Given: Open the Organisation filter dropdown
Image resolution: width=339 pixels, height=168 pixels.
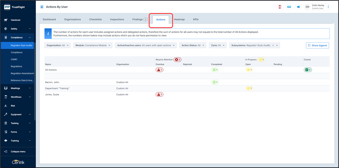Looking at the screenshot, I should (58, 45).
